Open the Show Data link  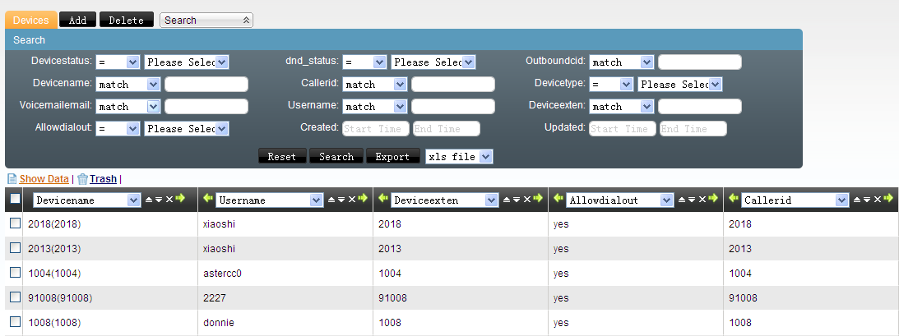[44, 179]
